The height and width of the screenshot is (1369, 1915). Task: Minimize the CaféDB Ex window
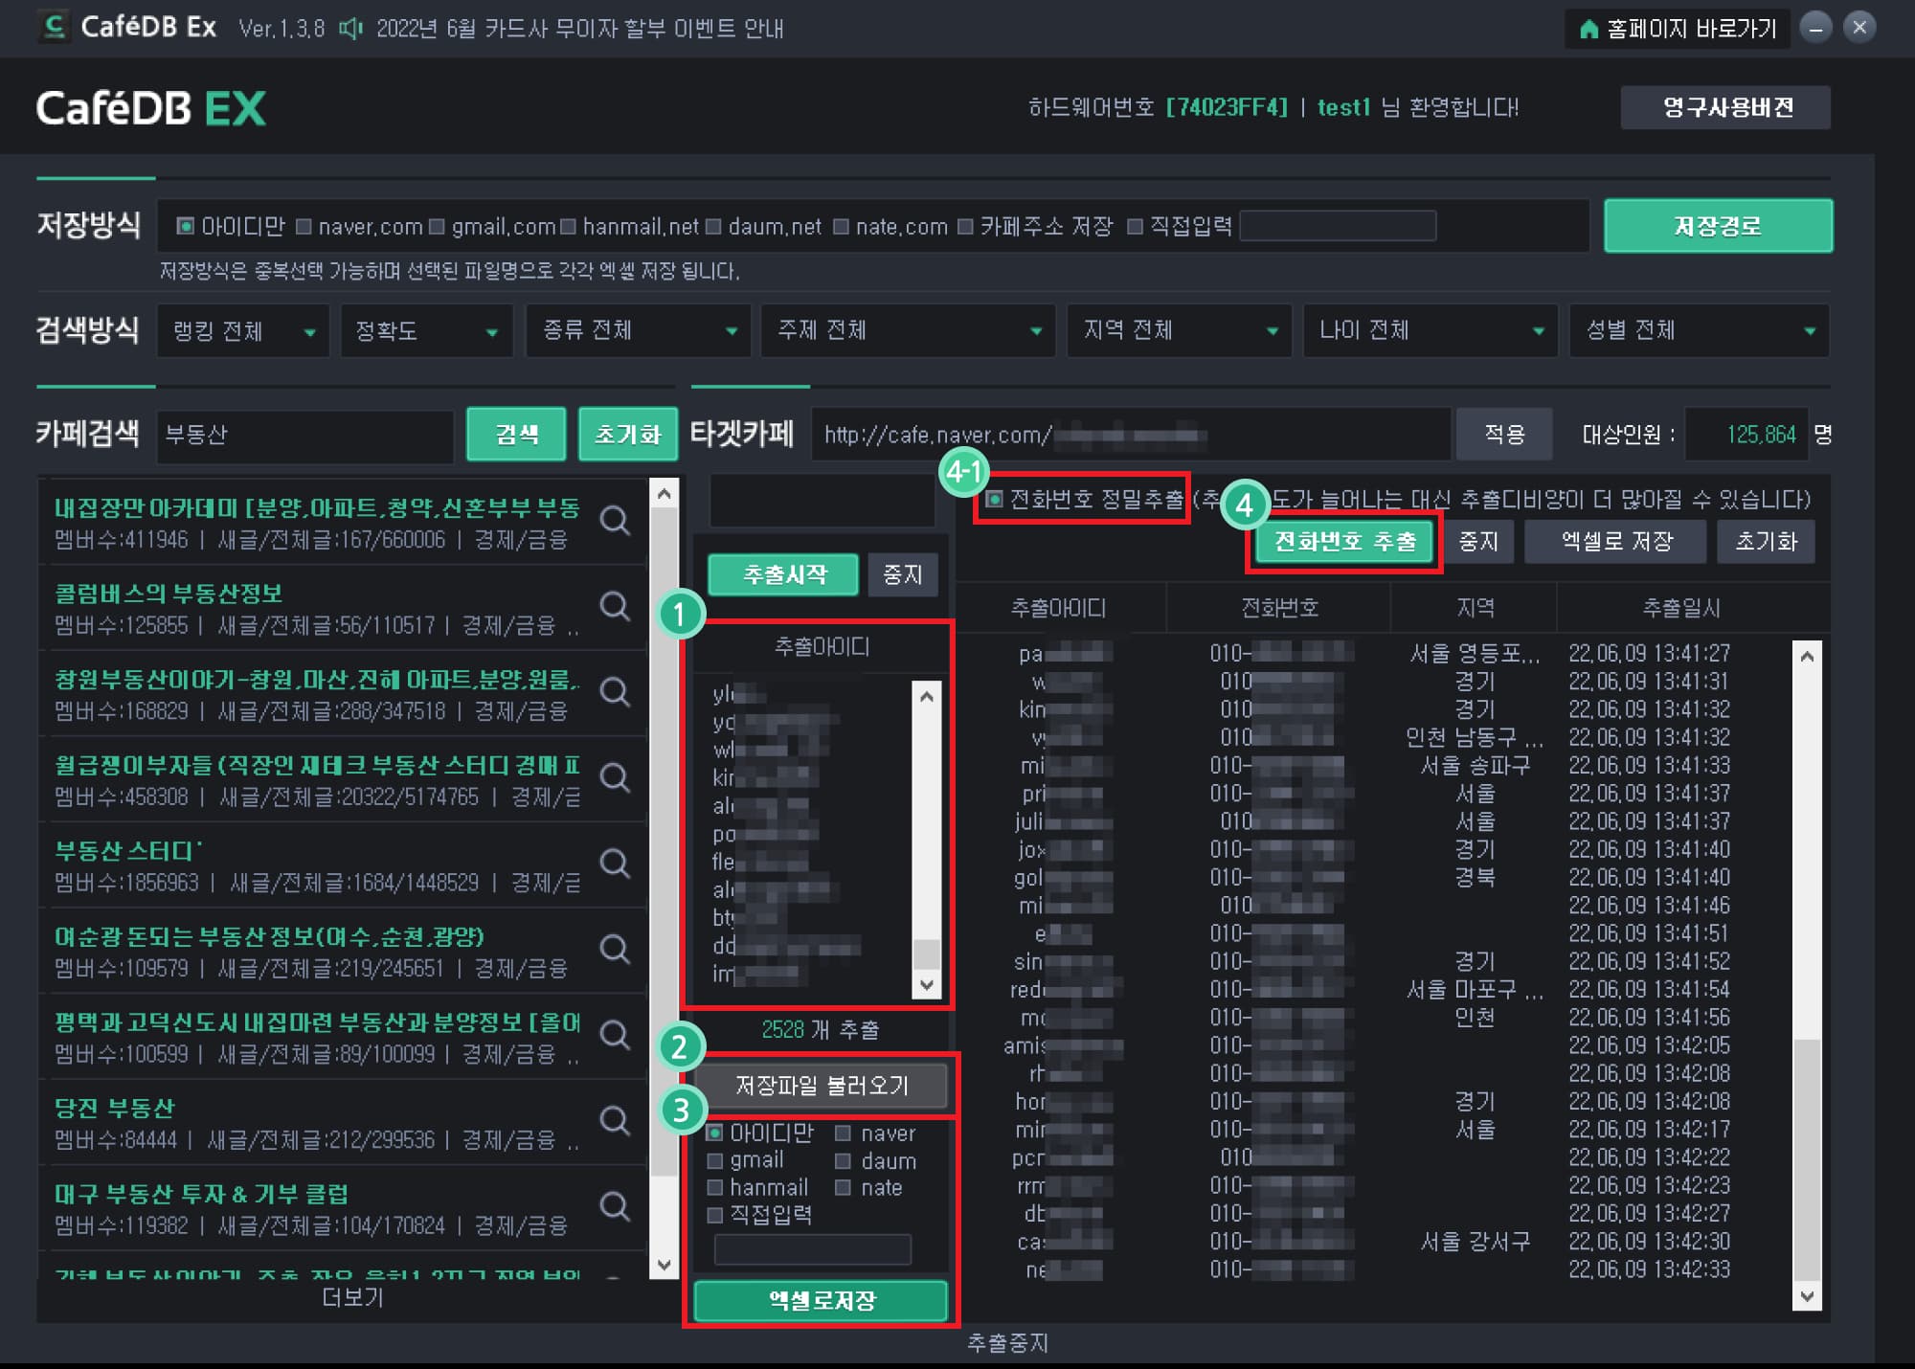coord(1815,28)
